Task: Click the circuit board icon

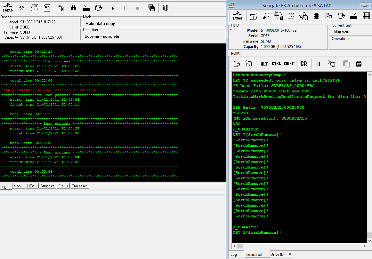Action: (x=328, y=16)
